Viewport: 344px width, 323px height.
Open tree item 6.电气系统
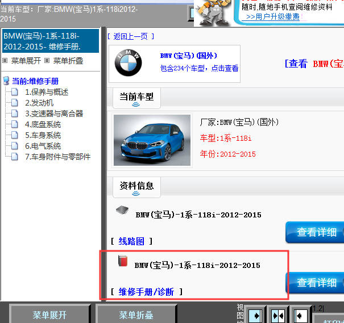(43, 146)
